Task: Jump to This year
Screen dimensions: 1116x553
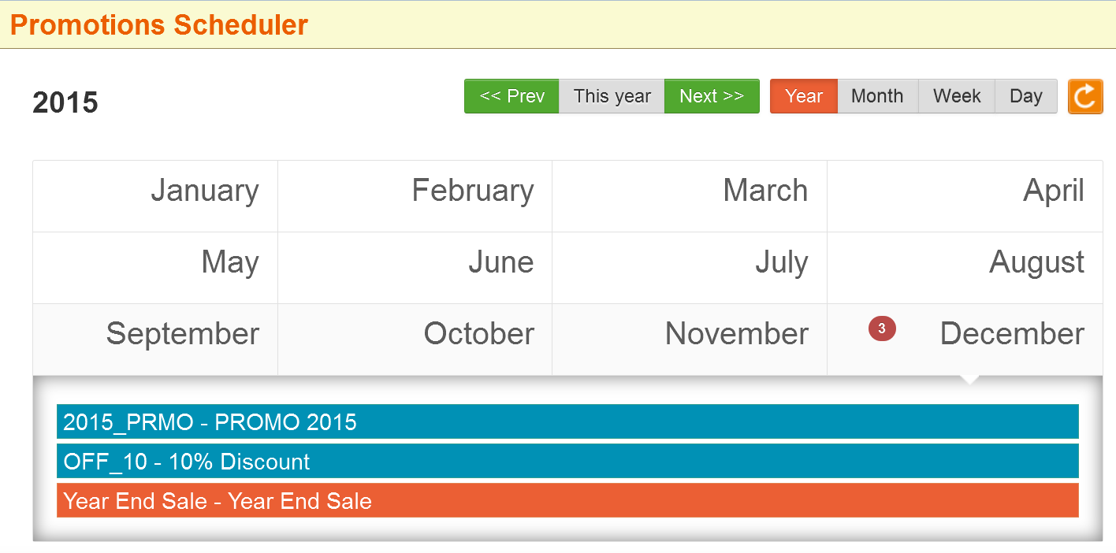Action: tap(612, 96)
